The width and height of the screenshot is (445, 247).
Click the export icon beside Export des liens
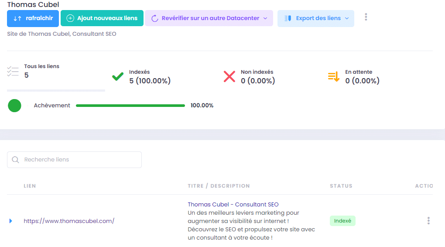coord(288,18)
